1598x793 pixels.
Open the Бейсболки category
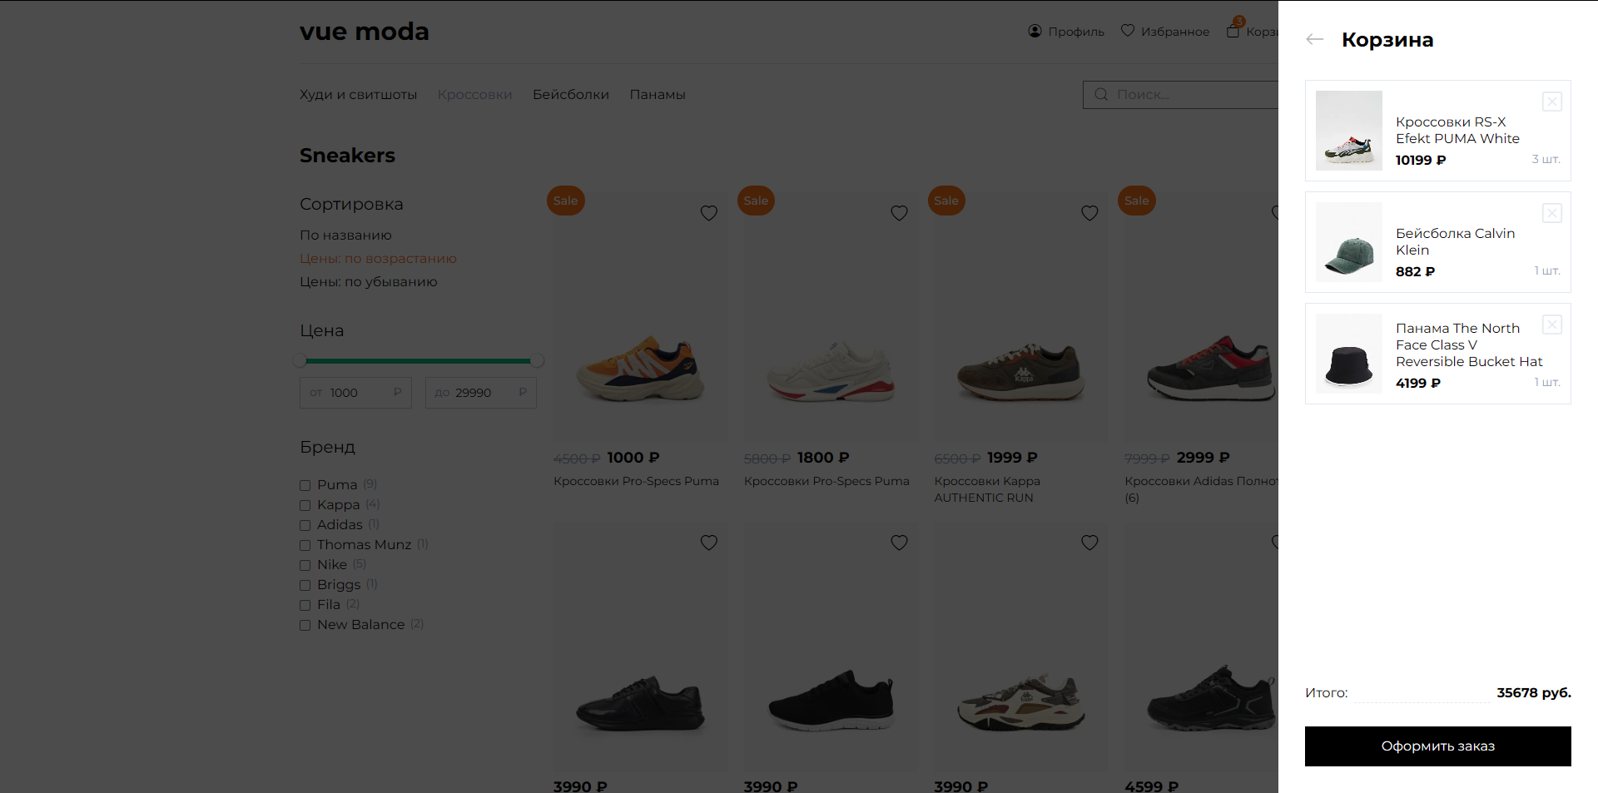pyautogui.click(x=571, y=95)
